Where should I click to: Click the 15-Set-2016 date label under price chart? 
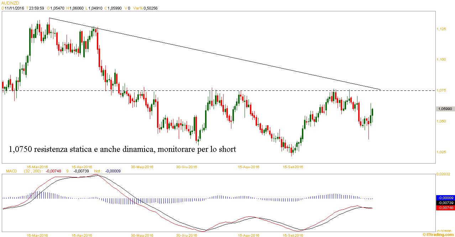293,166
